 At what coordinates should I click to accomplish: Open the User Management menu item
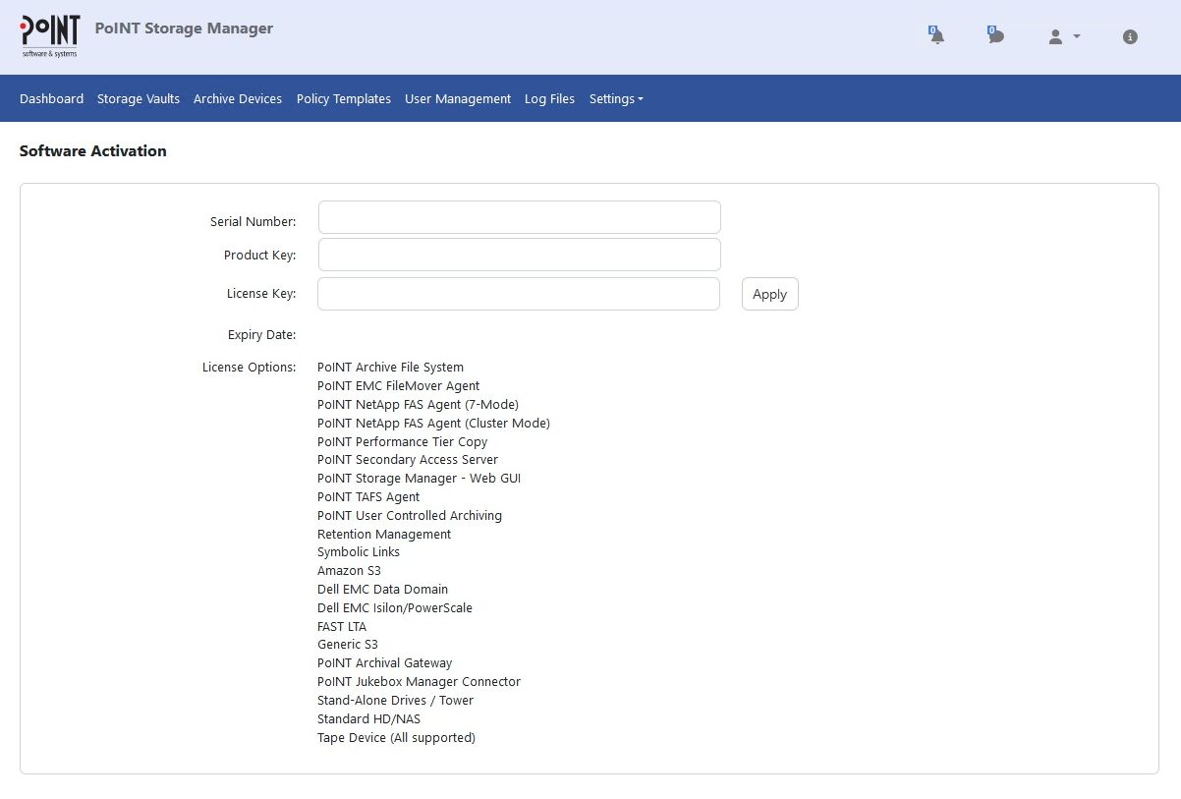458,98
